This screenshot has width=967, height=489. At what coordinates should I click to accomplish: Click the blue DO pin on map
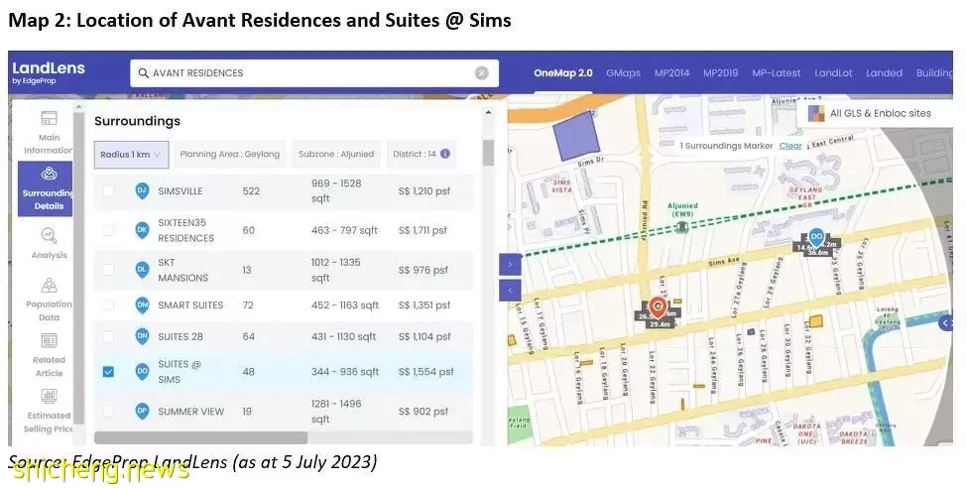816,237
